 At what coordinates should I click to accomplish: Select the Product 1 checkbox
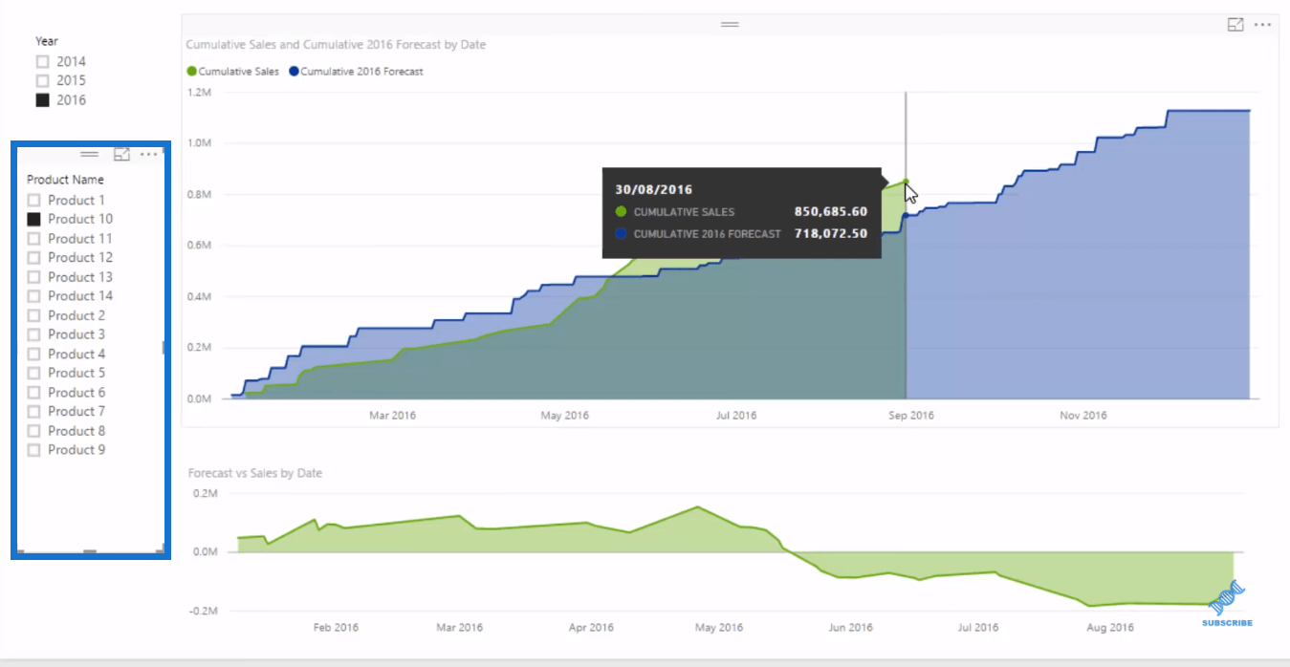click(x=33, y=200)
